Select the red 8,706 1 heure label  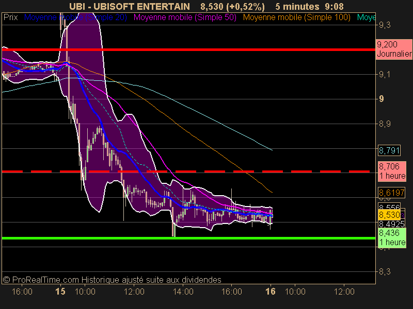[392, 171]
